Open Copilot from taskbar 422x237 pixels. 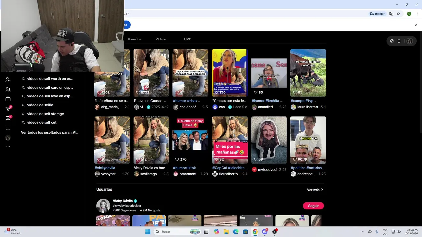tap(216, 232)
